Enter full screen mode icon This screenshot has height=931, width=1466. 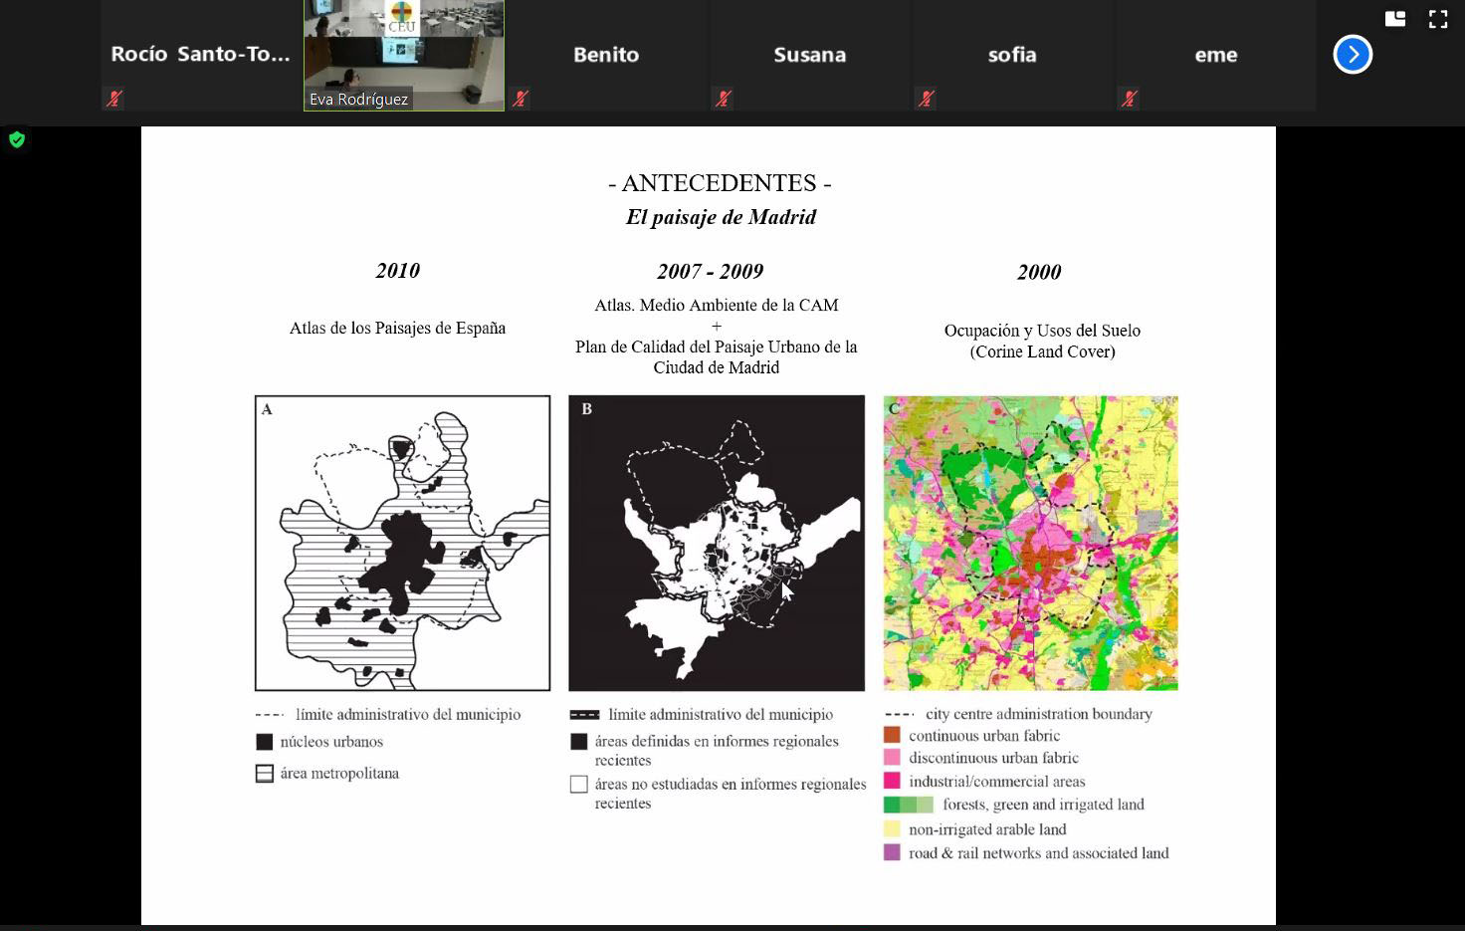click(1438, 19)
